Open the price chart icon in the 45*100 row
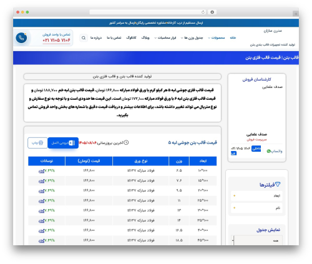The image size is (312, 264). 41,240
